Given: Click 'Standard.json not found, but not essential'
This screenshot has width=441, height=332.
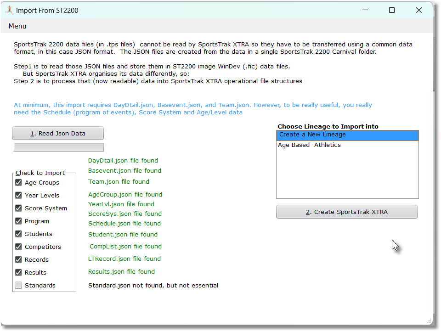Looking at the screenshot, I should [153, 286].
